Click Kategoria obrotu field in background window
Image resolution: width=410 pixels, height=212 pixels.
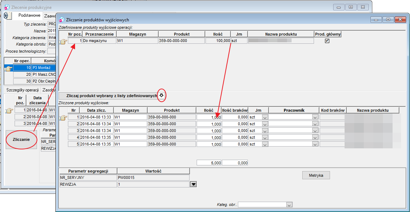tap(52, 44)
